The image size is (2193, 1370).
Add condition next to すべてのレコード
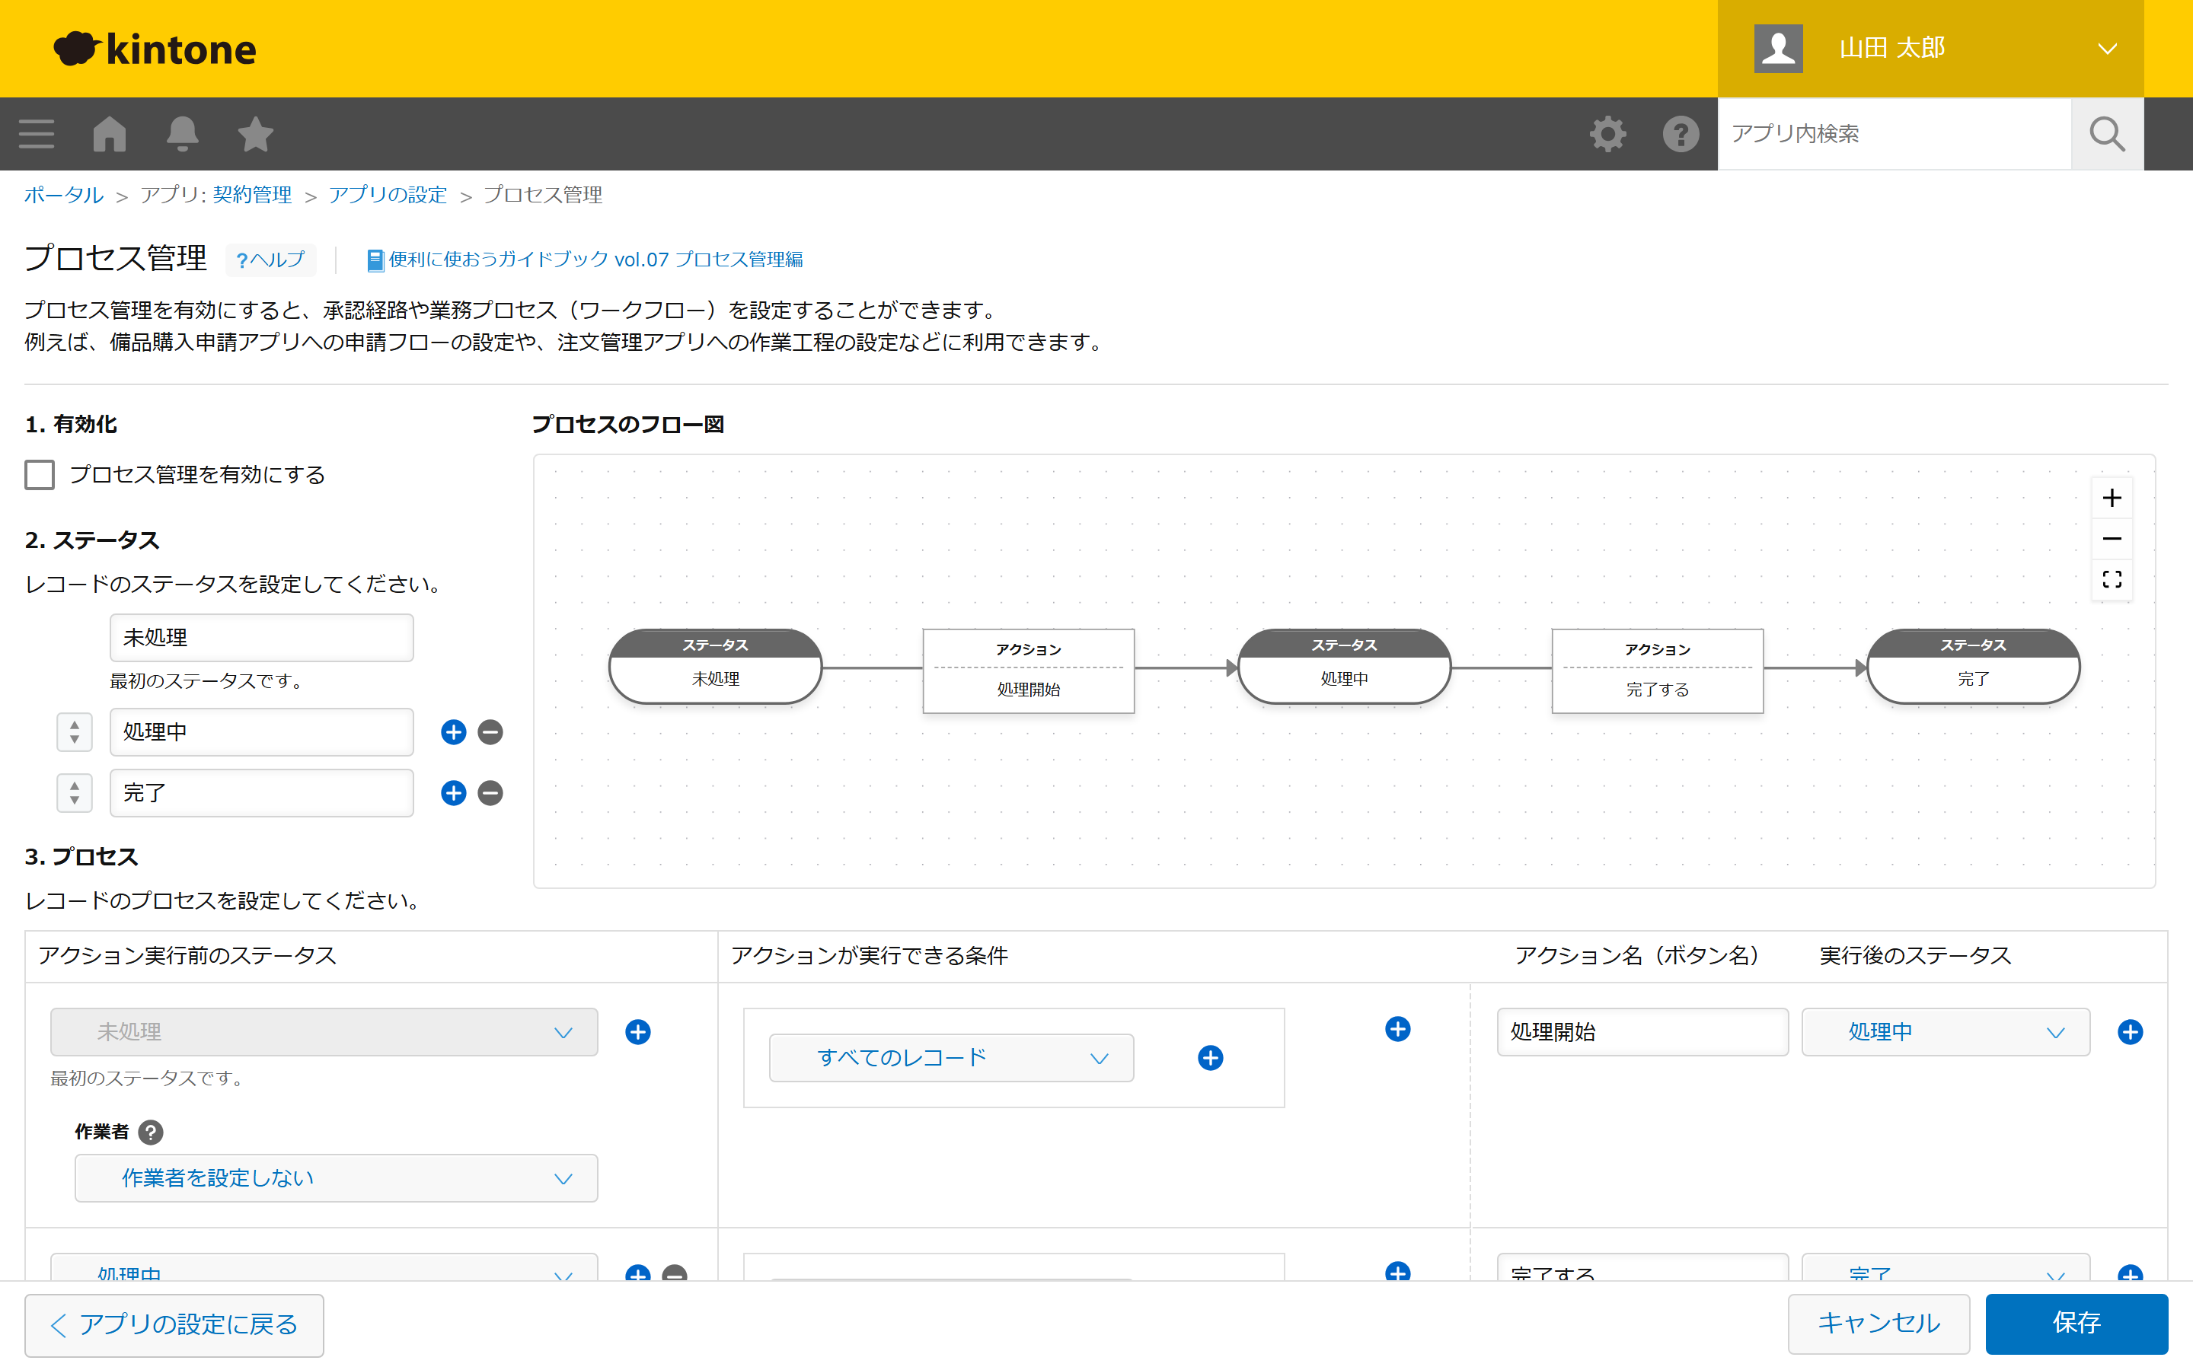click(1211, 1057)
